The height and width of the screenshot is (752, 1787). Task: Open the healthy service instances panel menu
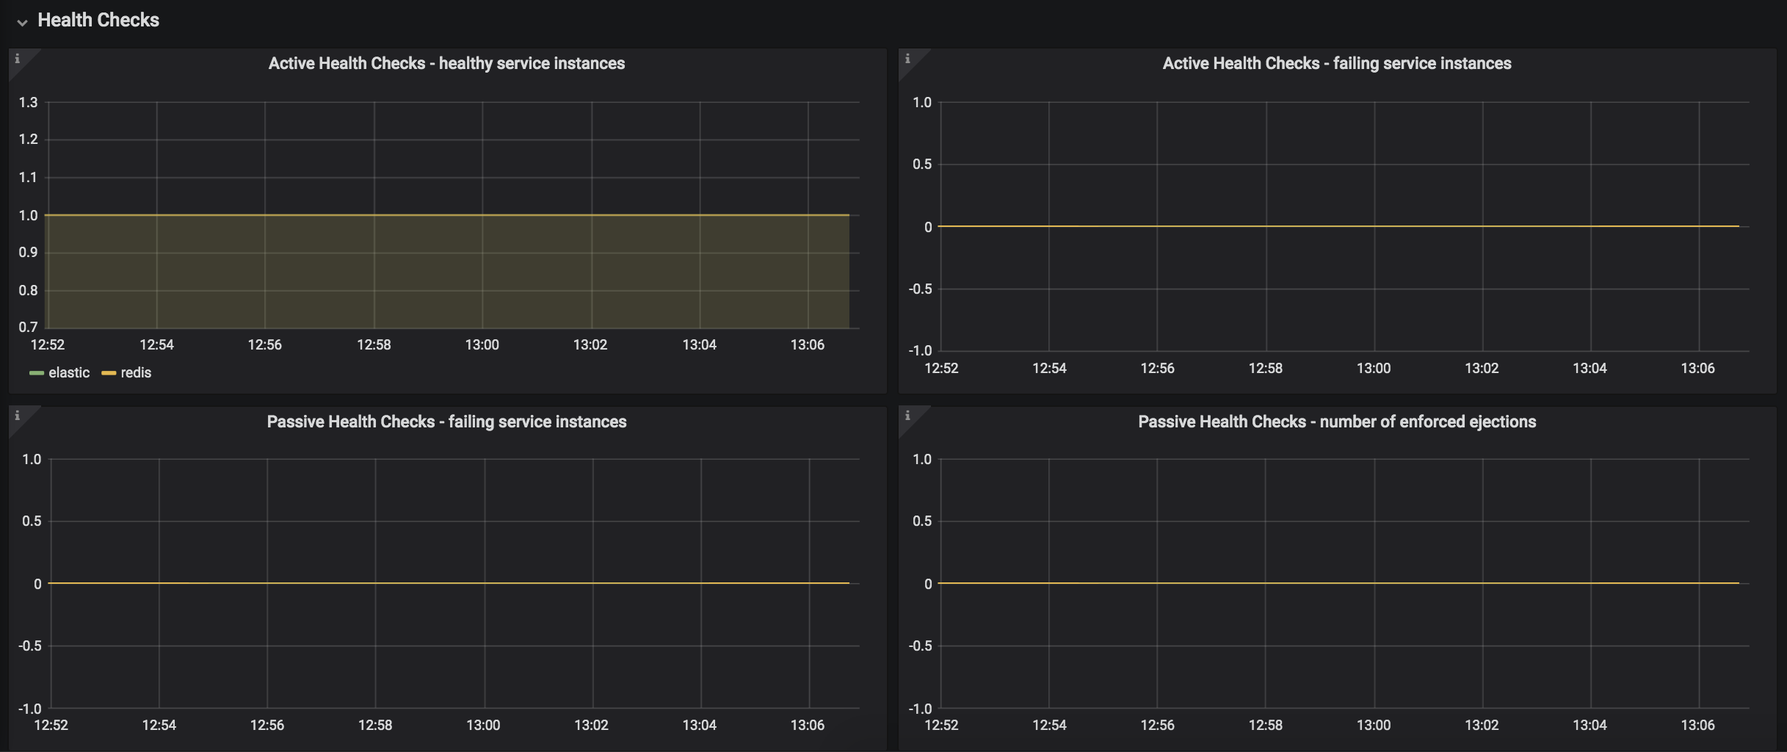tap(447, 63)
